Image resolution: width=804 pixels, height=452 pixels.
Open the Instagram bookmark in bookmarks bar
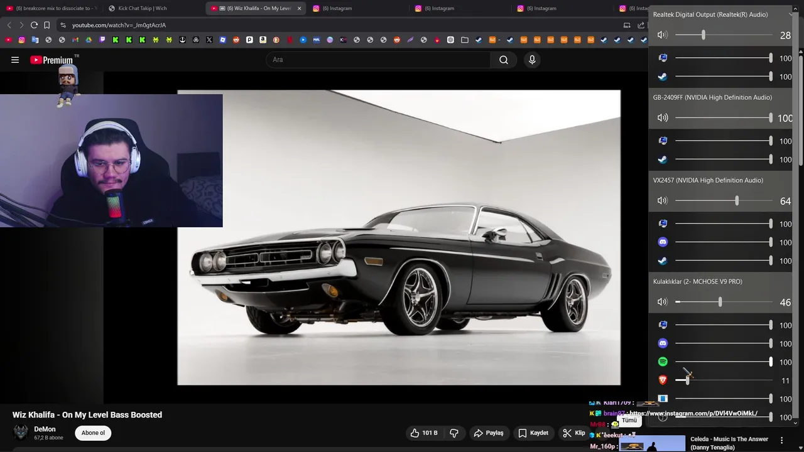(21, 40)
